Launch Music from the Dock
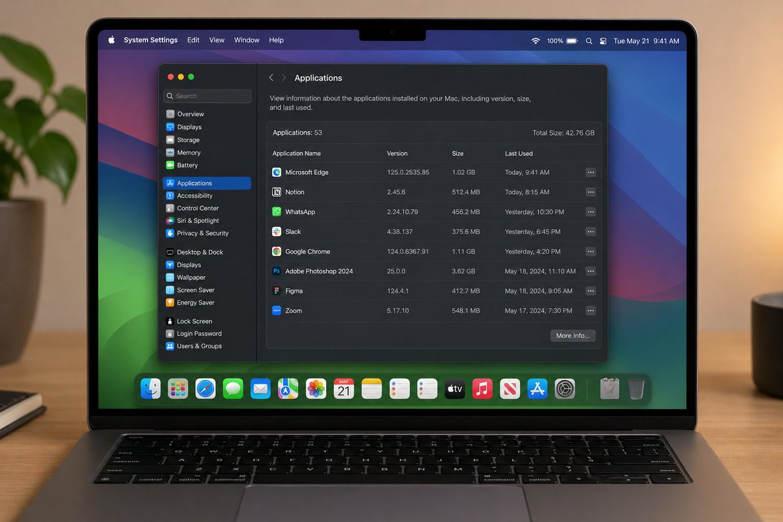Screen dimensions: 783x522 point(482,389)
